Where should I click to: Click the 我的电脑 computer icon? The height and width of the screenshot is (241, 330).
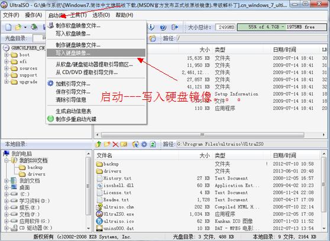(x=7, y=154)
